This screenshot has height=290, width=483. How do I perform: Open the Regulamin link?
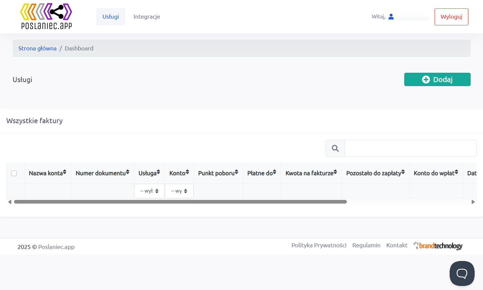click(366, 245)
